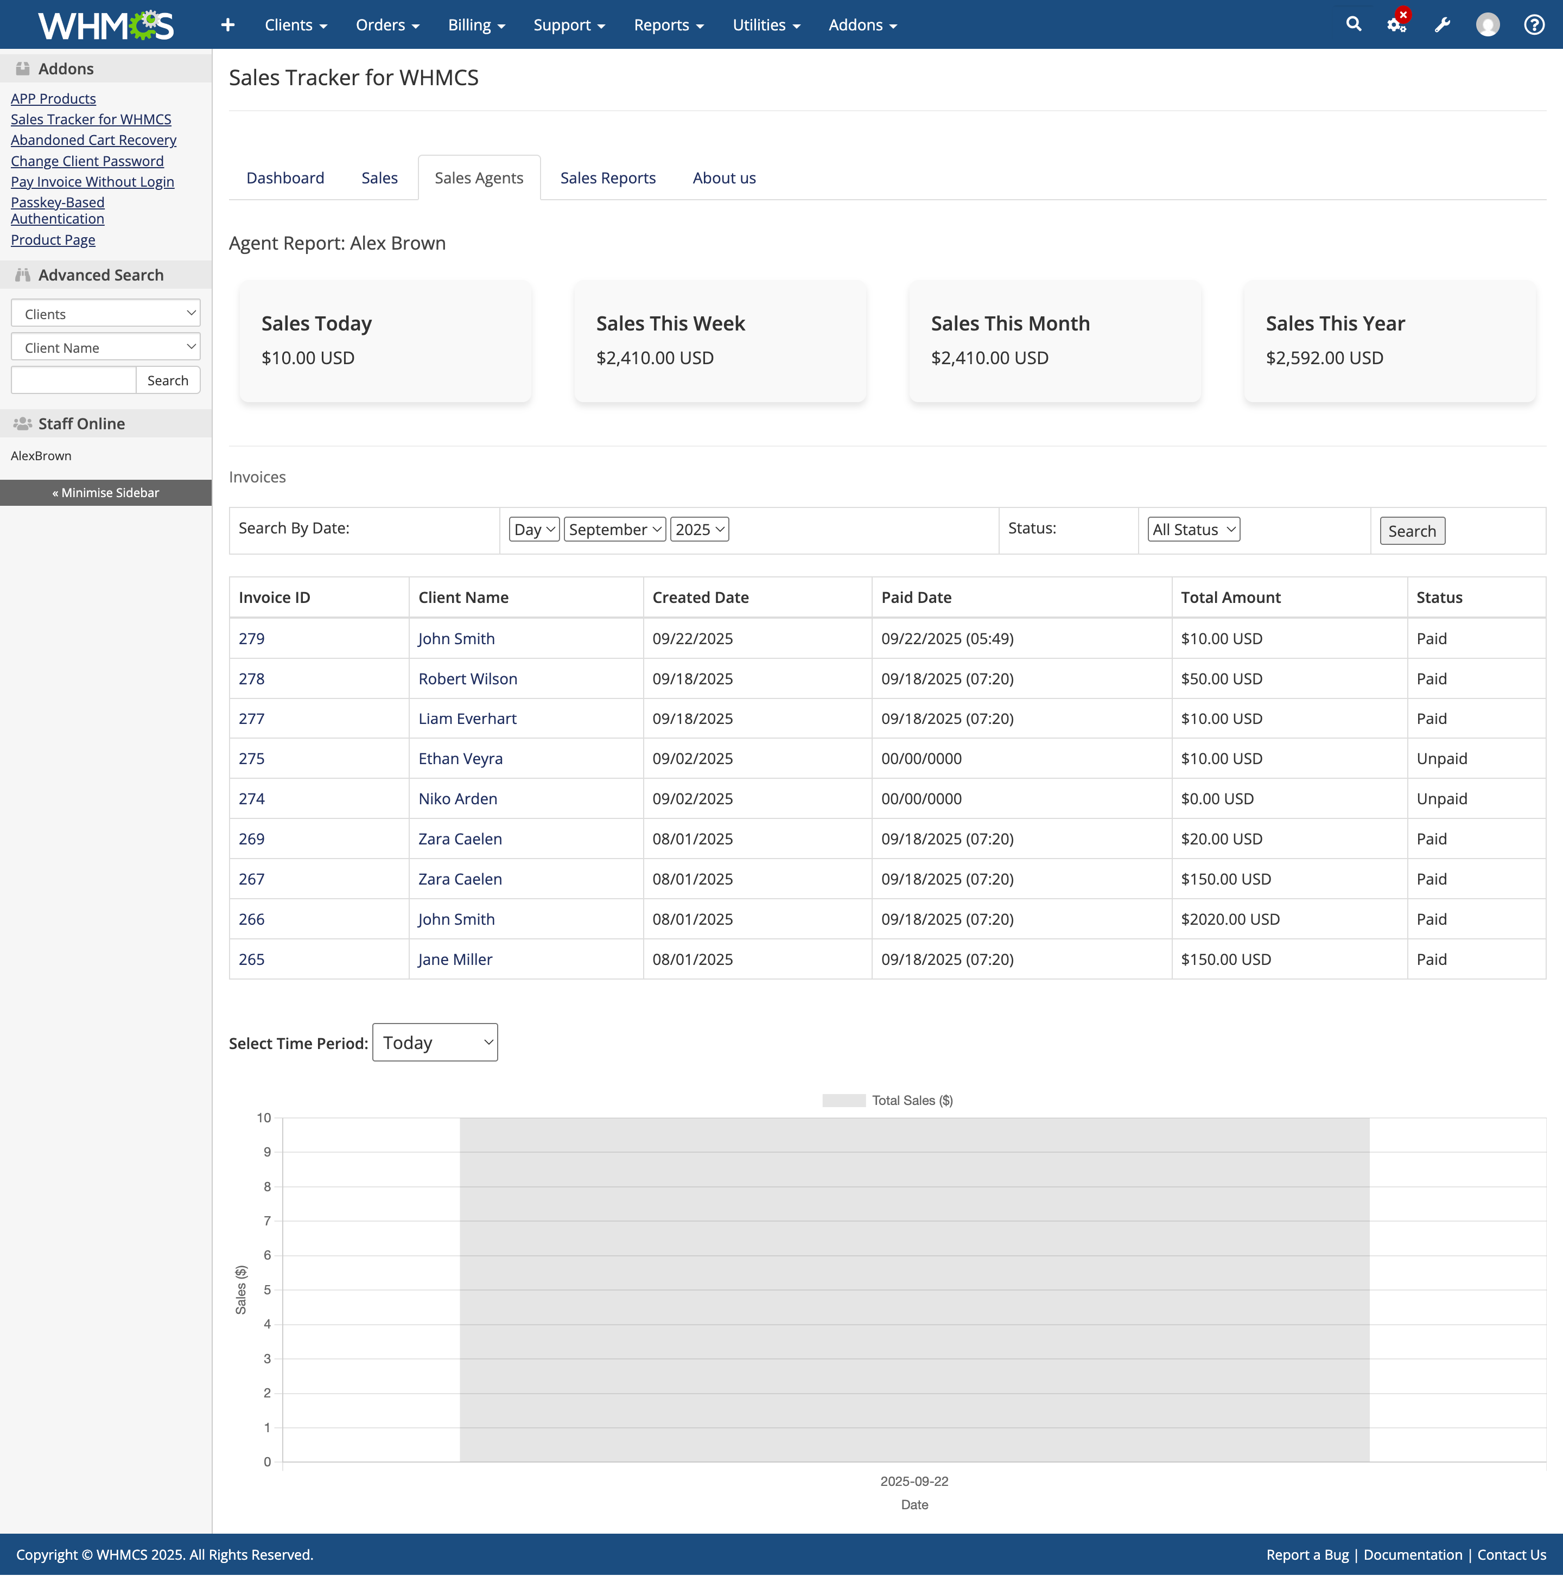Expand the All Status dropdown

(x=1193, y=530)
